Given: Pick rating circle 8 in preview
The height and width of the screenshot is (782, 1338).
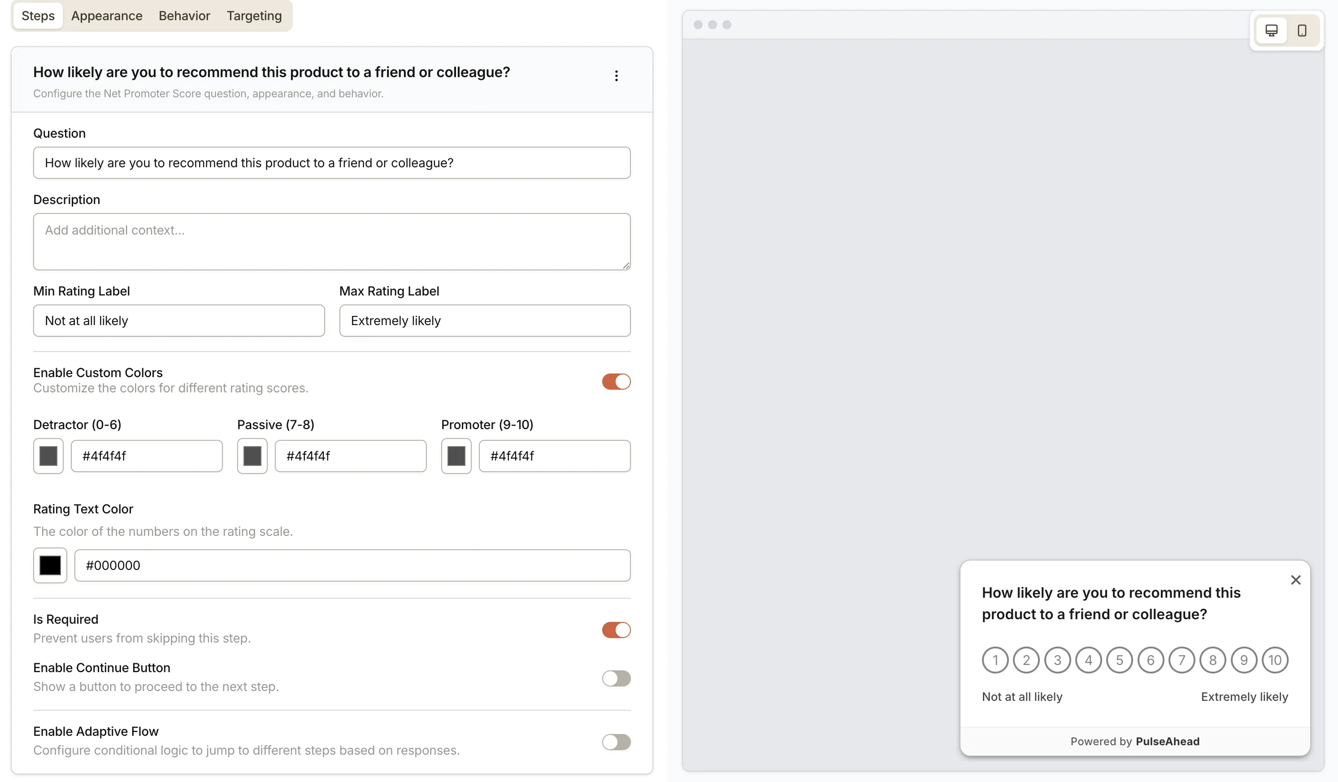Looking at the screenshot, I should click(1213, 660).
